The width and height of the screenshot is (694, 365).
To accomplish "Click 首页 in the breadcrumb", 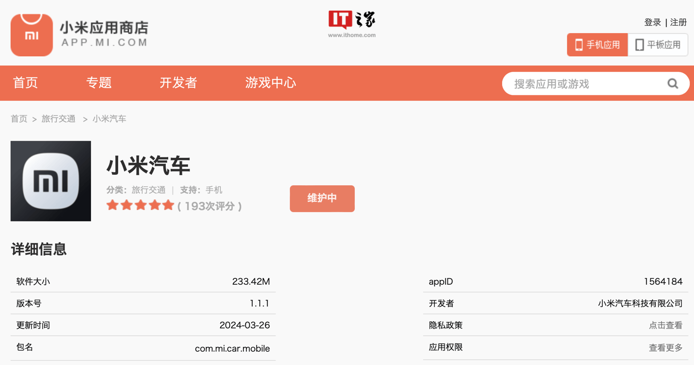I will [19, 118].
